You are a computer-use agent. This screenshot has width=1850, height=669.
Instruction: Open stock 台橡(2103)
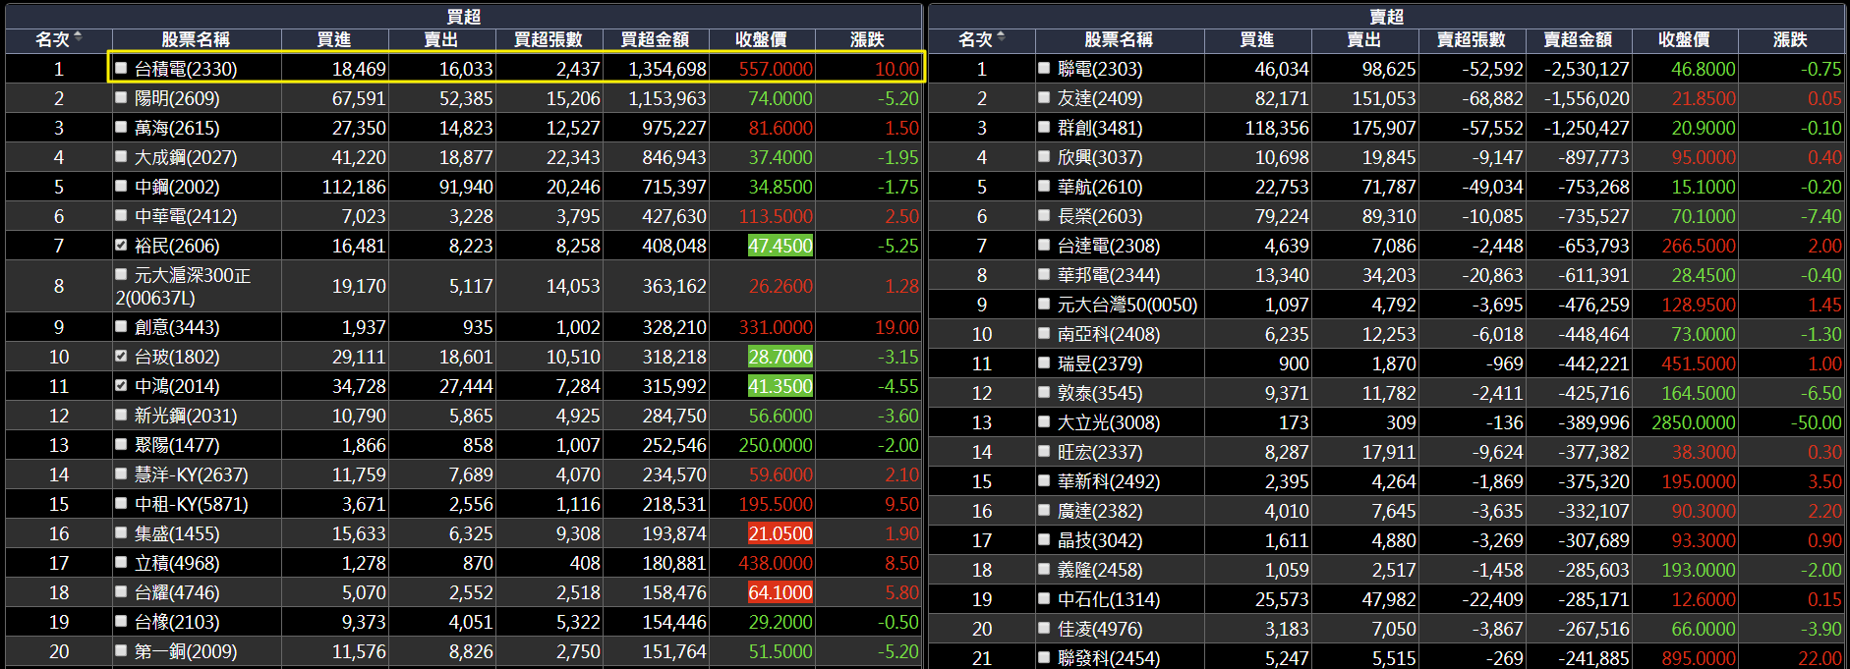(x=177, y=622)
